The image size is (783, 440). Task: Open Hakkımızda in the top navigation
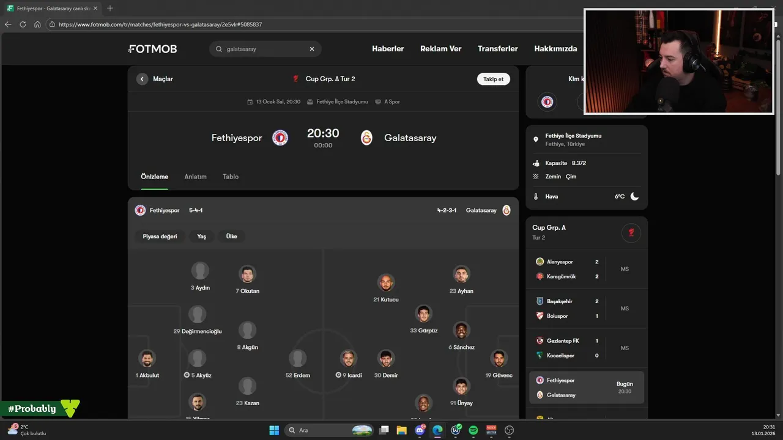click(555, 49)
